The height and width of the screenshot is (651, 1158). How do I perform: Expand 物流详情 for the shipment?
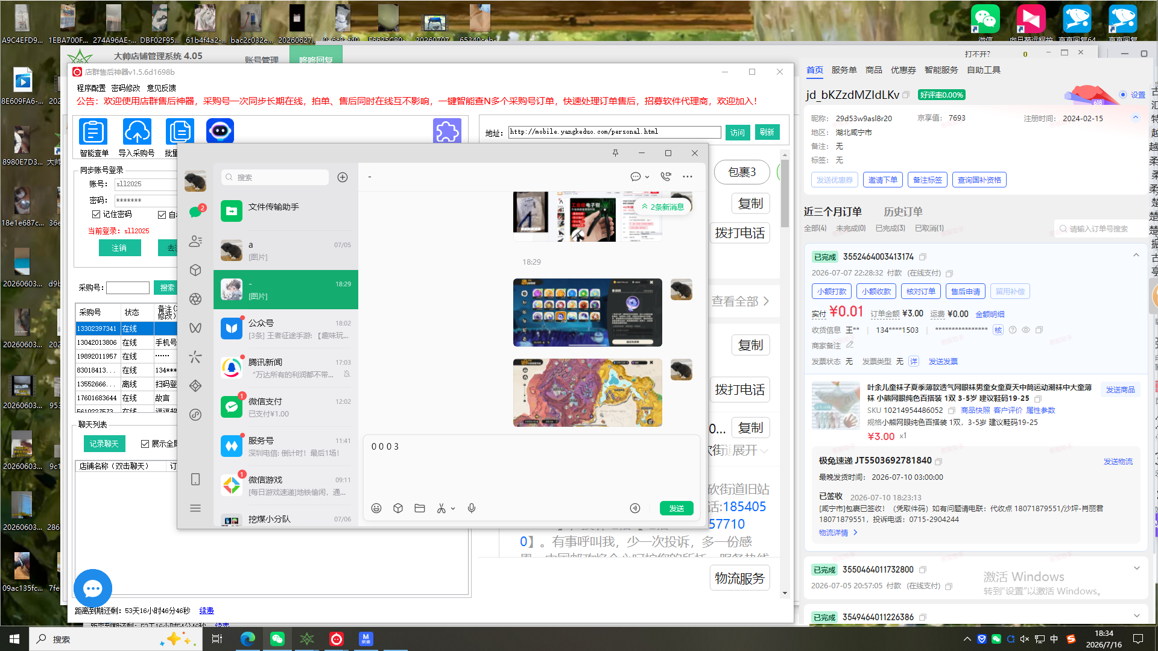pyautogui.click(x=838, y=533)
